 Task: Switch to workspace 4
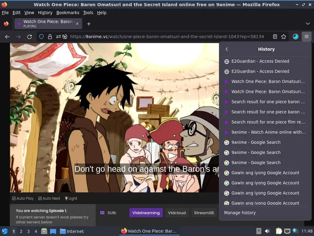pos(36,231)
